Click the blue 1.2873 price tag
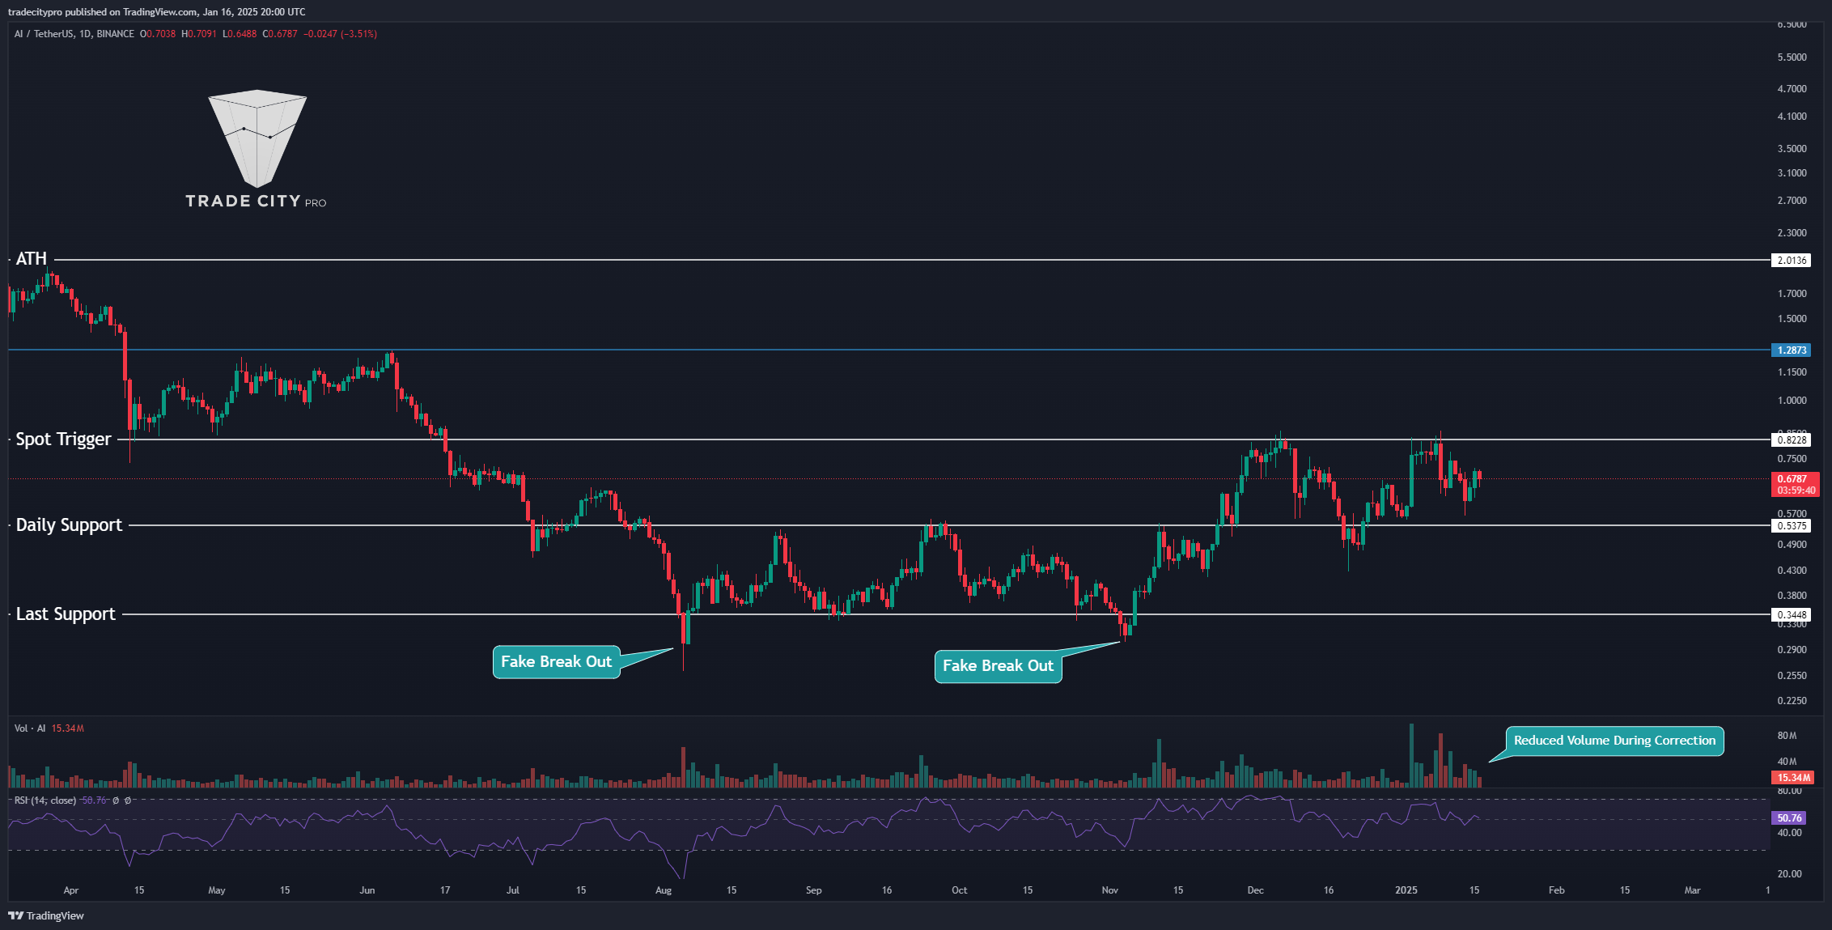The image size is (1832, 930). pos(1791,350)
